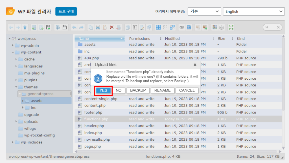
Task: Click the resize image toolbar icon
Action: tap(149, 27)
